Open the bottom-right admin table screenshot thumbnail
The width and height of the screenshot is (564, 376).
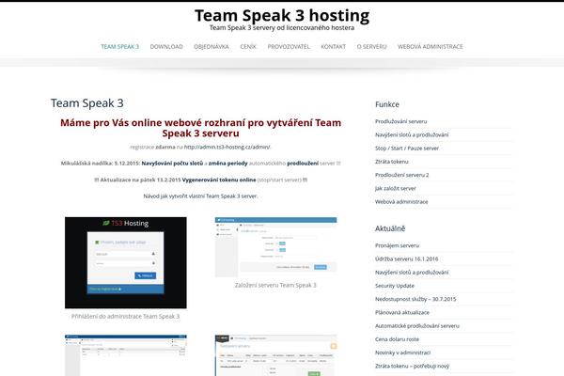[275, 355]
